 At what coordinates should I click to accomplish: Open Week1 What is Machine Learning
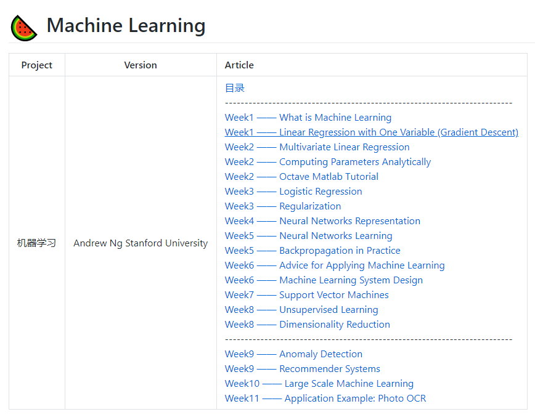(308, 117)
